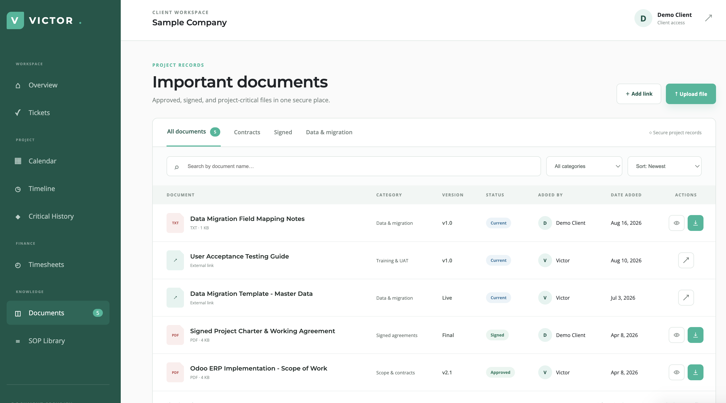Click the Documents book icon in sidebar
The width and height of the screenshot is (726, 403).
click(x=18, y=314)
